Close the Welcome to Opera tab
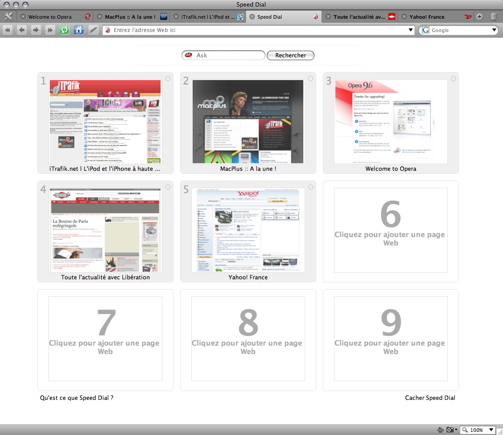 click(23, 17)
